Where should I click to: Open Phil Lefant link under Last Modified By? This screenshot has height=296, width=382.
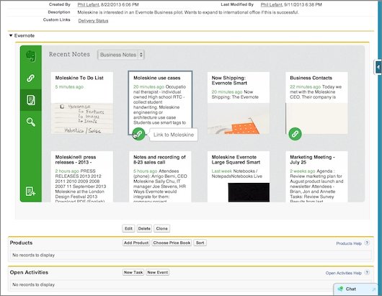(271, 4)
